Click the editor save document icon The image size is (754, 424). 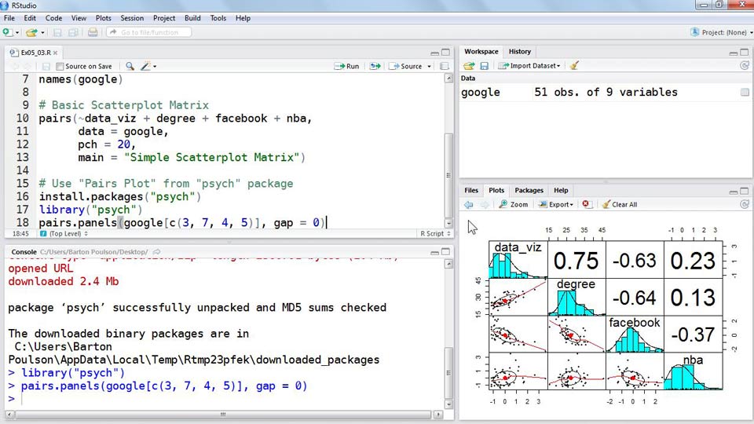coord(46,66)
